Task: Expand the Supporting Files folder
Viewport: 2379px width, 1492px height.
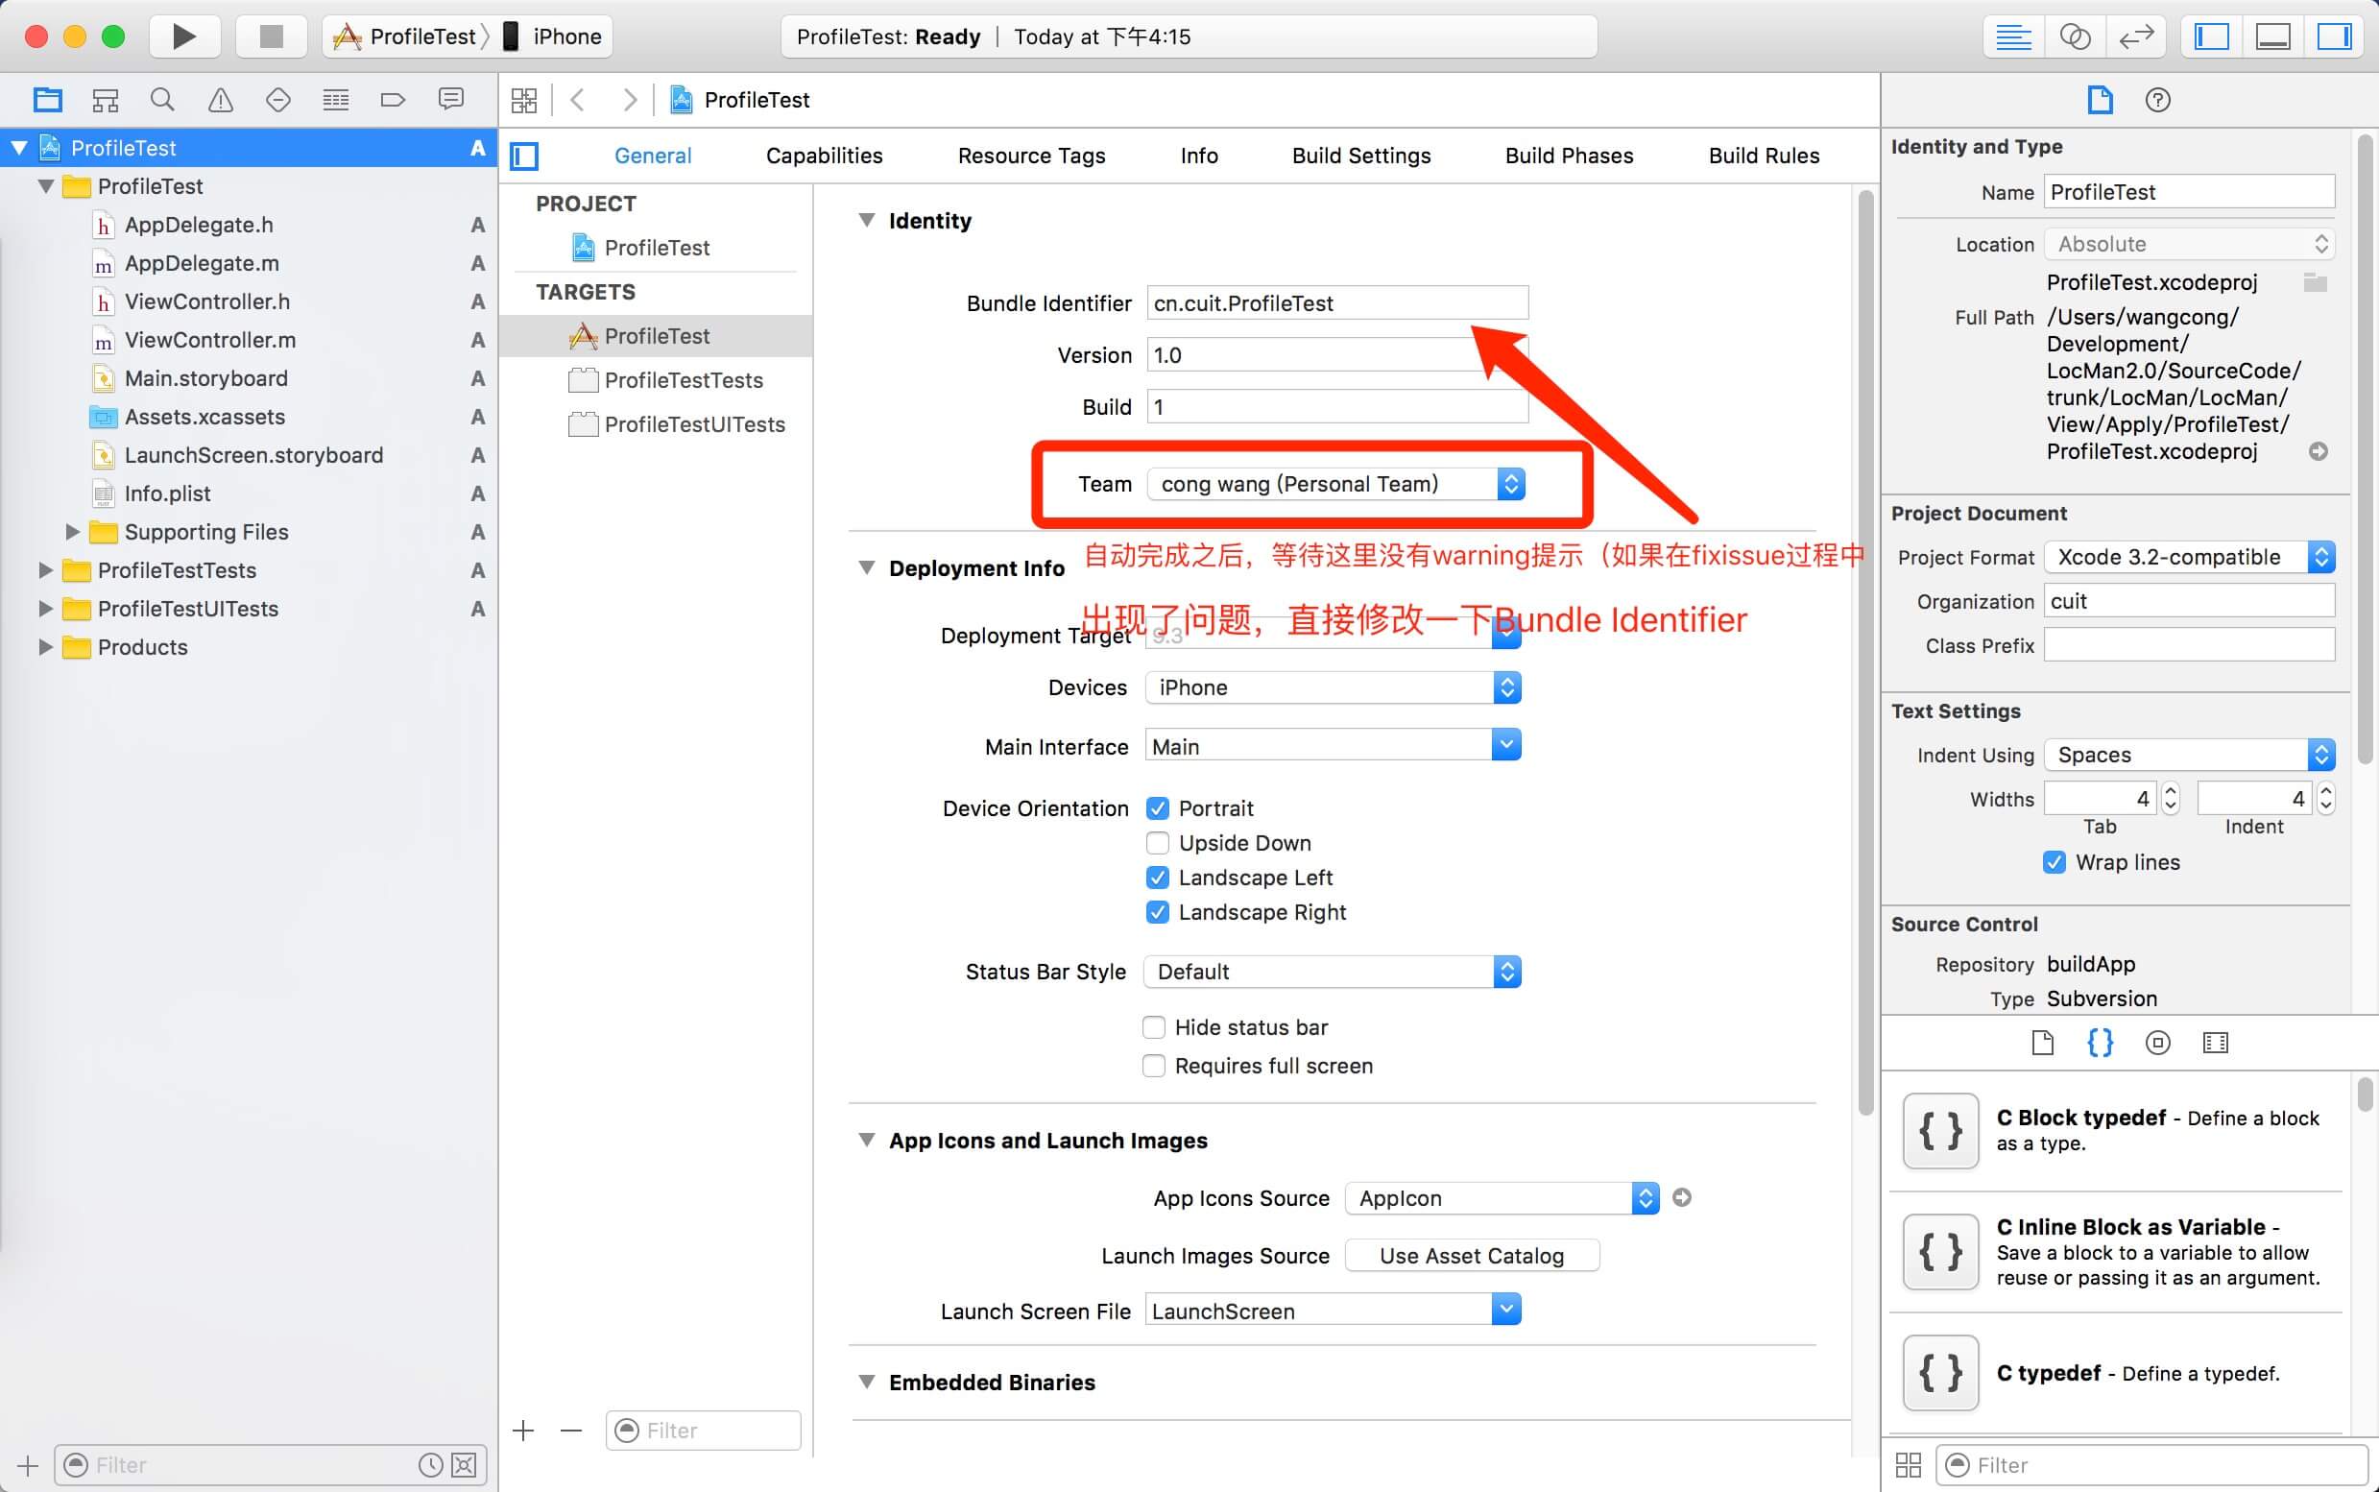Action: click(72, 532)
